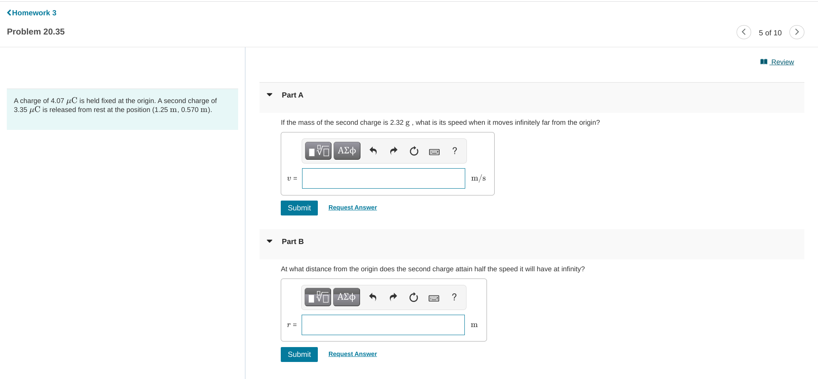
Task: Click the undo icon in Part A answer toolbar
Action: tap(373, 150)
